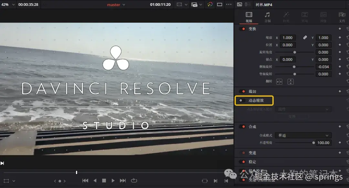Switch to the 特效 inspector tab
Image resolution: width=349 pixels, height=188 pixels.
(x=286, y=17)
